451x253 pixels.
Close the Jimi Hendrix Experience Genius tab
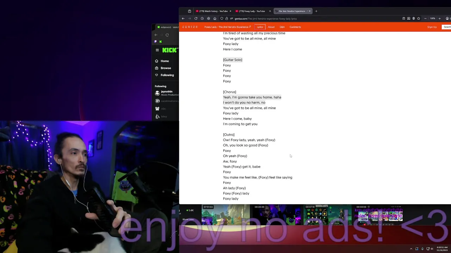coord(310,11)
